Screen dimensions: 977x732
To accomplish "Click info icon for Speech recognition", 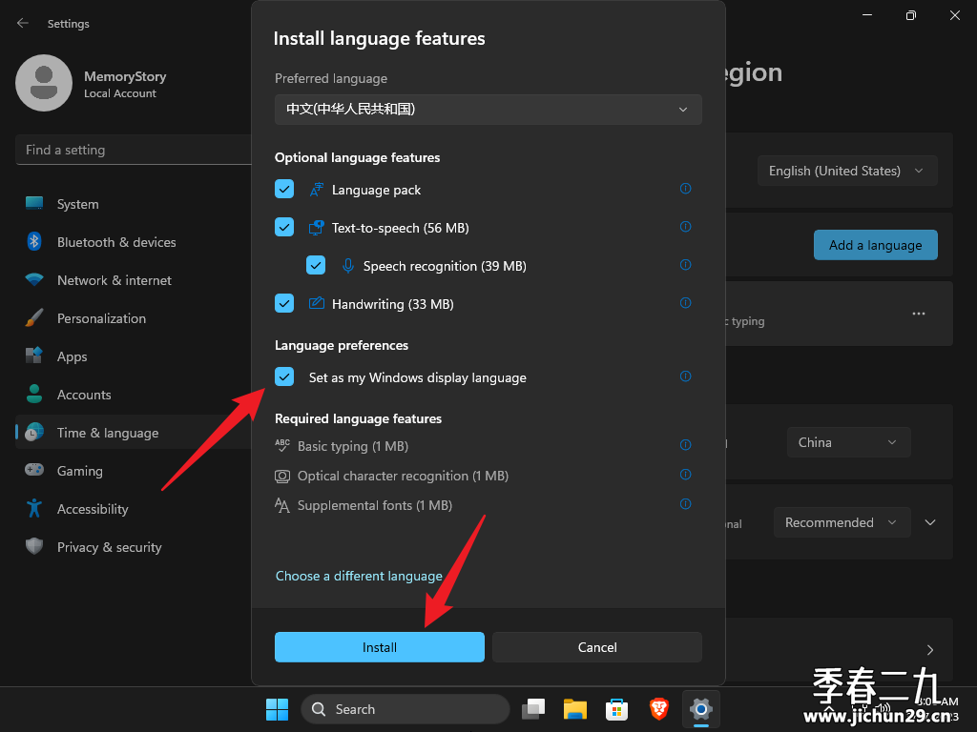I will pyautogui.click(x=685, y=265).
